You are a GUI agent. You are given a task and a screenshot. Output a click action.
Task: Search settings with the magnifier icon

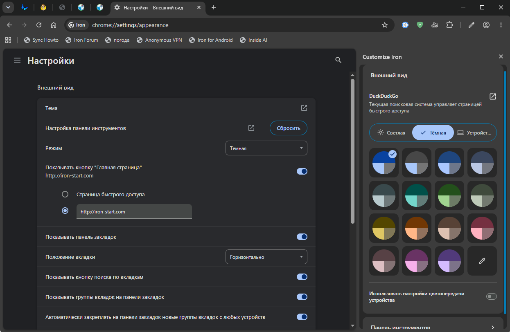click(x=338, y=60)
